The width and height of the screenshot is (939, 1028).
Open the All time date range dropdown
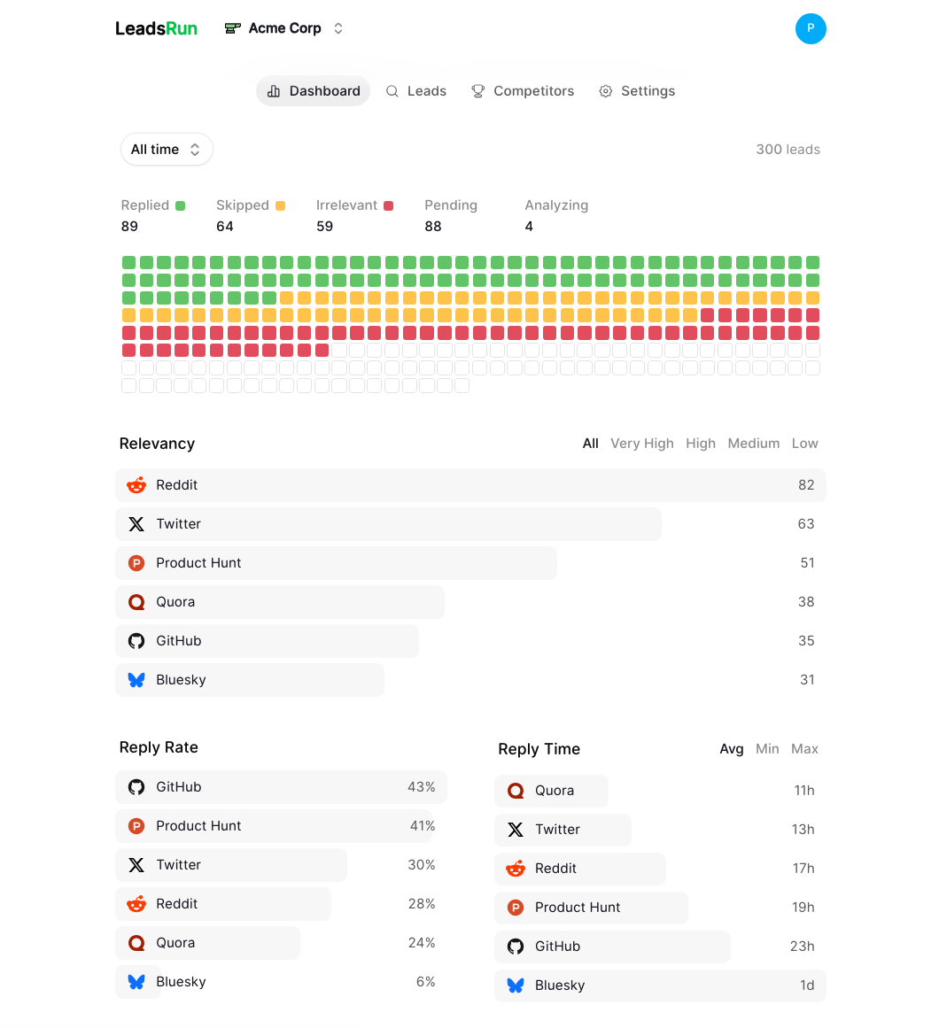point(166,149)
